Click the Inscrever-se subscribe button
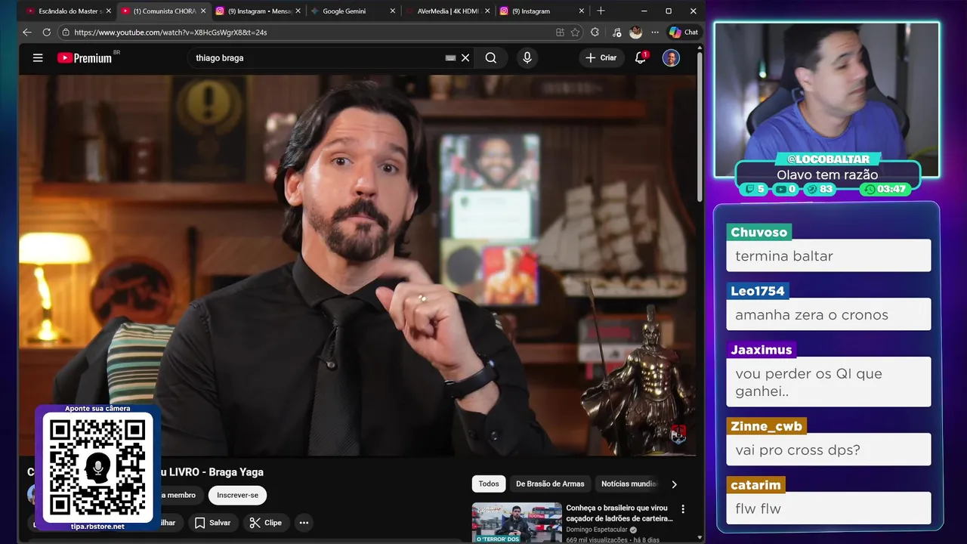 (x=237, y=495)
